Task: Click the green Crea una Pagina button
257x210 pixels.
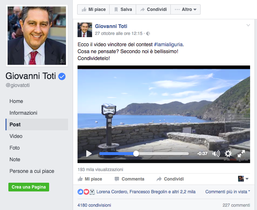Action: click(29, 187)
